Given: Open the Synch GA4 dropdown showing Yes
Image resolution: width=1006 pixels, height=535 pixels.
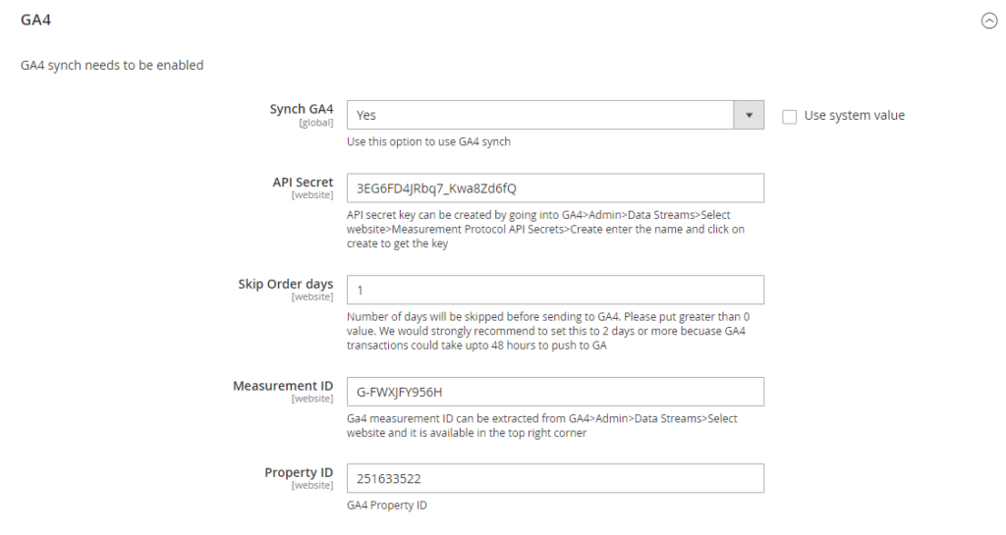Looking at the screenshot, I should [x=540, y=115].
